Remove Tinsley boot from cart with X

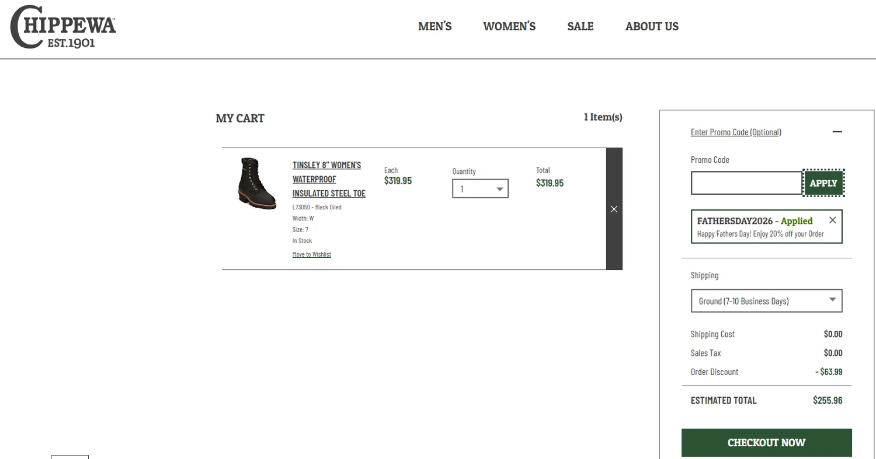point(614,209)
